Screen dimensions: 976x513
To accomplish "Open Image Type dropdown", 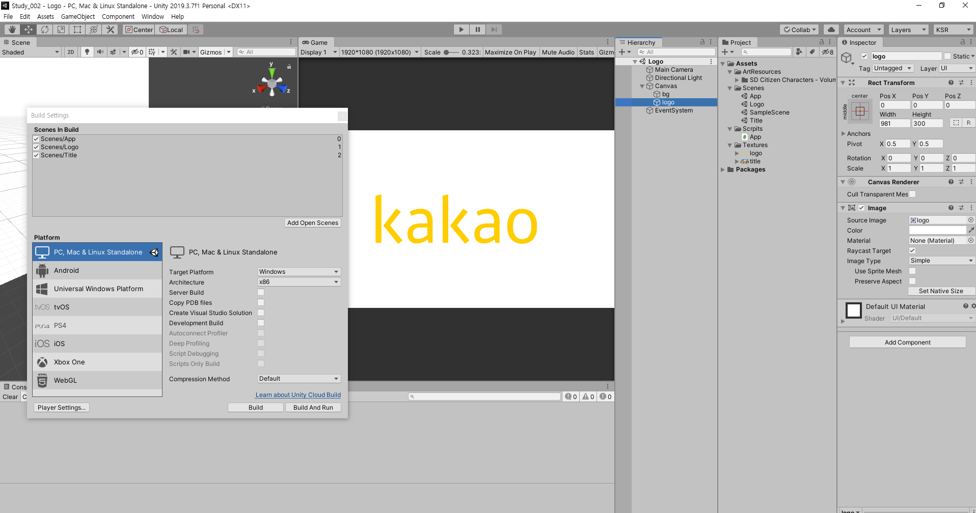I will click(x=942, y=261).
